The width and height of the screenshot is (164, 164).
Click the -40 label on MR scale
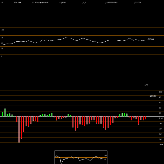click(x=160, y=129)
